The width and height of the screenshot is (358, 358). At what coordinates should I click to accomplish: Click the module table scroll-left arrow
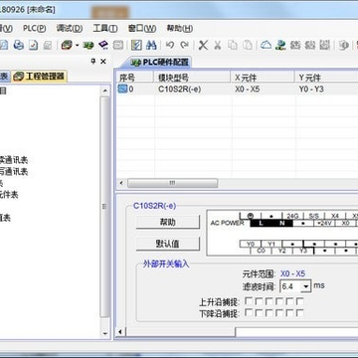[x=121, y=183]
